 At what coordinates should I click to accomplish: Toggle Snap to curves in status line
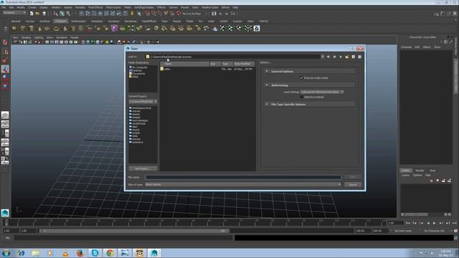[x=153, y=14]
